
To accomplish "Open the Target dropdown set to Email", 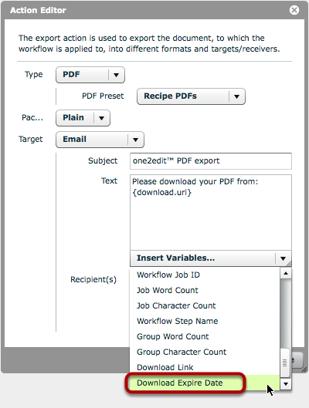I will click(100, 140).
